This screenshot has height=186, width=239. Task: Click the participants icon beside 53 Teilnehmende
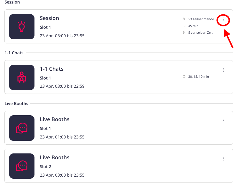[184, 19]
